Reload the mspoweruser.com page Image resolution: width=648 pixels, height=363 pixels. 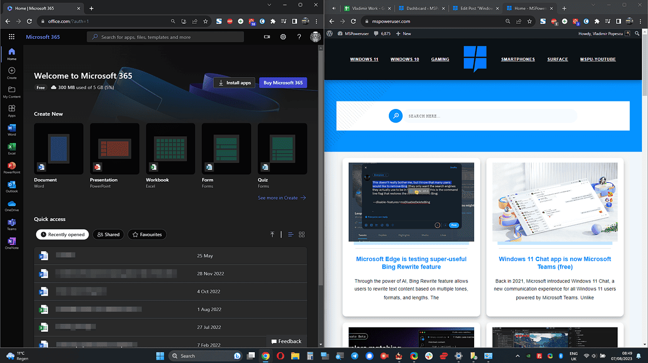353,22
